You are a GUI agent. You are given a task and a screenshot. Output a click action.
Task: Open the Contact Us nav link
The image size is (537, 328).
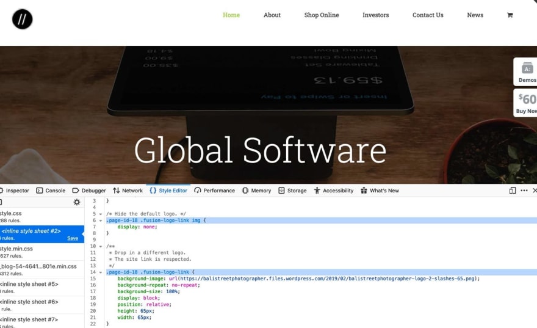[428, 15]
